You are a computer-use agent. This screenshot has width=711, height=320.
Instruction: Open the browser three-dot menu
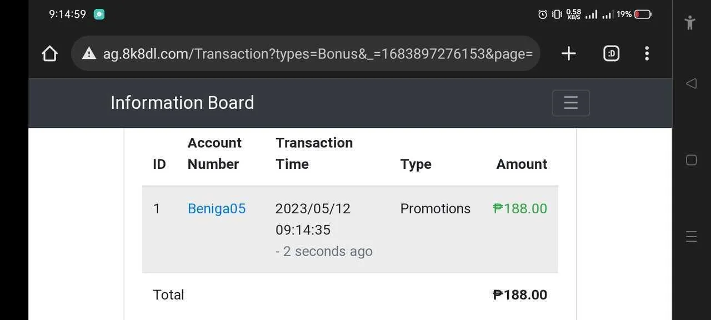[x=647, y=53]
